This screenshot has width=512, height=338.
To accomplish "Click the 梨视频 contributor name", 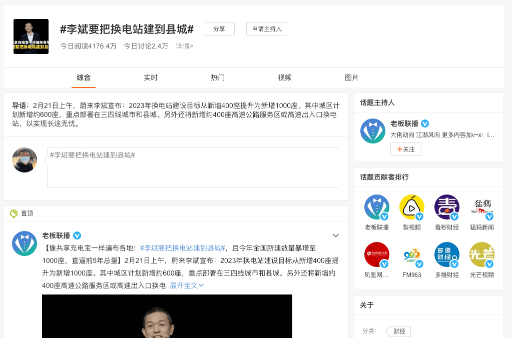I will [412, 227].
